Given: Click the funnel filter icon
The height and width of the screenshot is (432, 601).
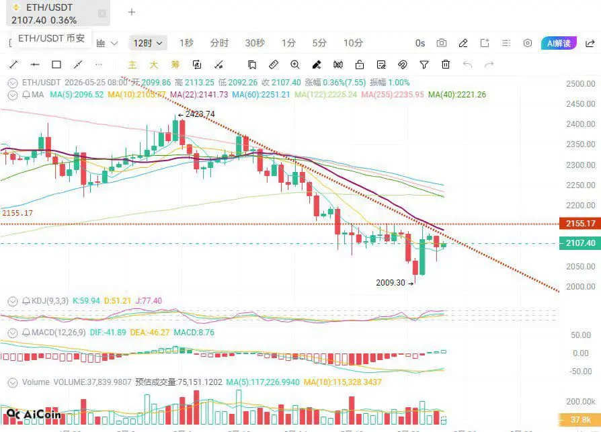Looking at the screenshot, I should tap(424, 64).
